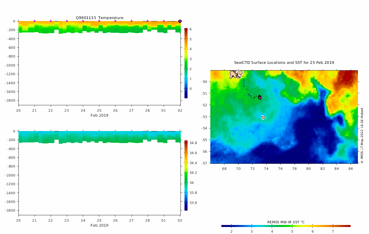Click the pink current-position marker on SST map

coord(260,98)
